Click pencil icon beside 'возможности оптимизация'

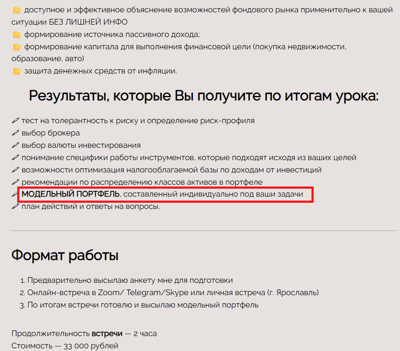15,170
